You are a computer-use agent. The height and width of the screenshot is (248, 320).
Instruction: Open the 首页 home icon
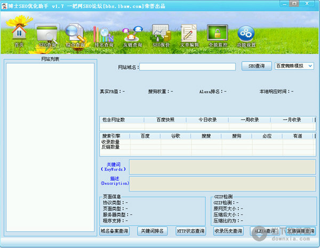click(x=19, y=35)
